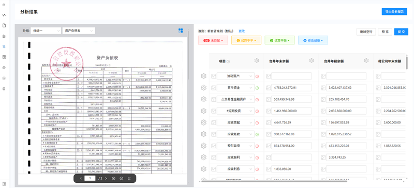Viewport: 414px width, 188px height.
Task: Click the 导出分析报告 button
Action: (x=394, y=11)
